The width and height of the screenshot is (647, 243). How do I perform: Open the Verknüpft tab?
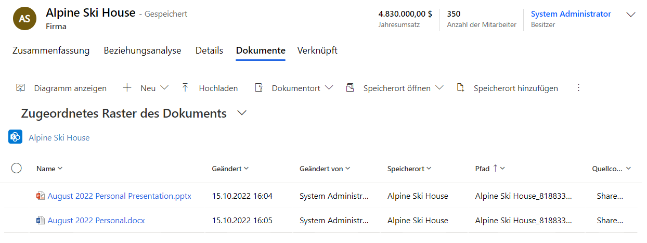(317, 50)
